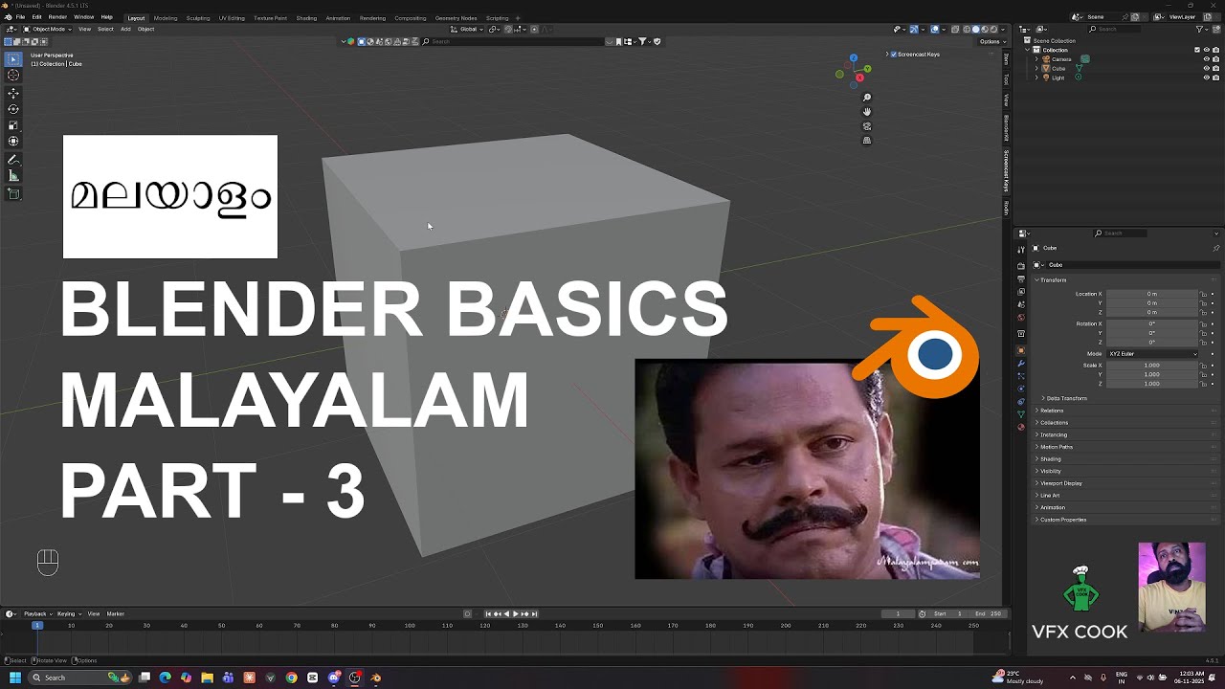Toggle camera view gizmo icon

[x=867, y=126]
